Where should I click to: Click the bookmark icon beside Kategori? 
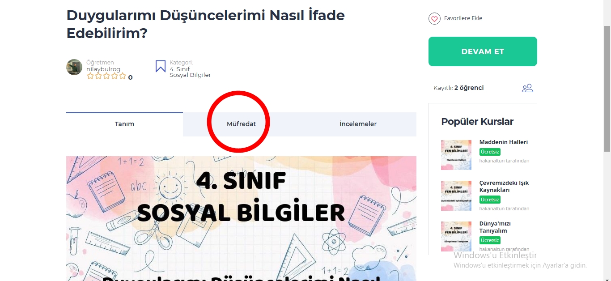tap(161, 66)
